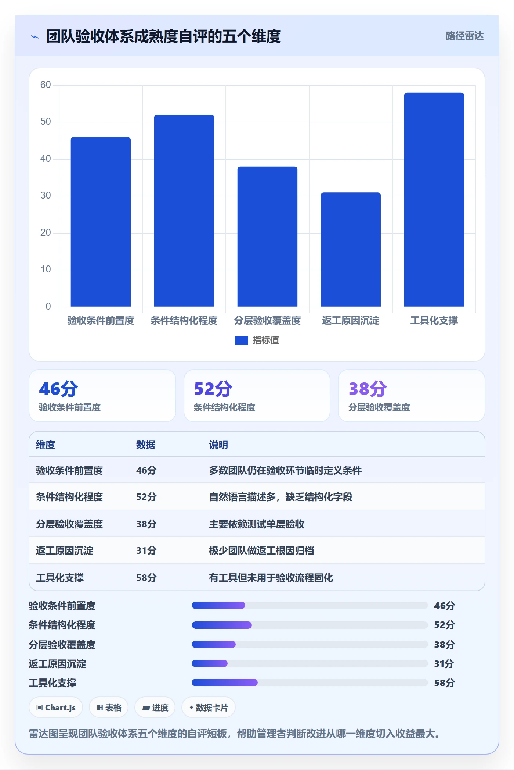This screenshot has height=770, width=514.
Task: Click the 进度 tag chip
Action: (x=155, y=707)
